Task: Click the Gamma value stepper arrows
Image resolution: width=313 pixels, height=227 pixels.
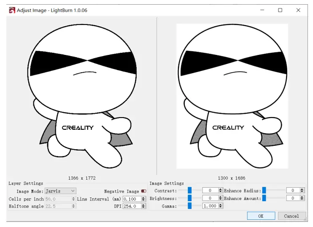Action: click(x=220, y=206)
